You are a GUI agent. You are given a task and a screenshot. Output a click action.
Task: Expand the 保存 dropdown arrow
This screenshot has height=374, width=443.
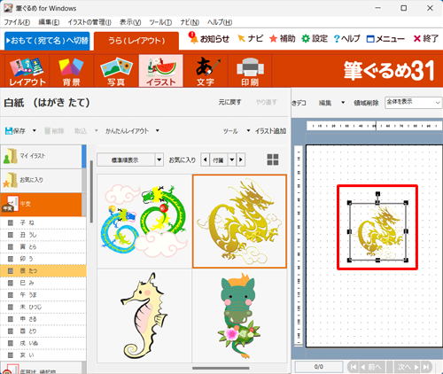point(35,130)
